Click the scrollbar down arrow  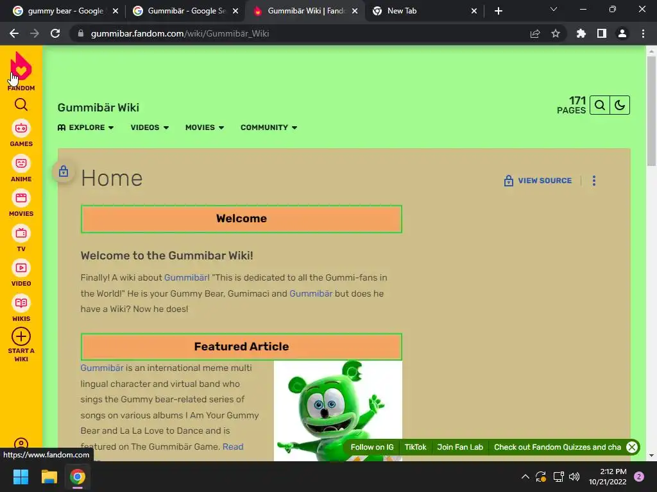point(651,455)
